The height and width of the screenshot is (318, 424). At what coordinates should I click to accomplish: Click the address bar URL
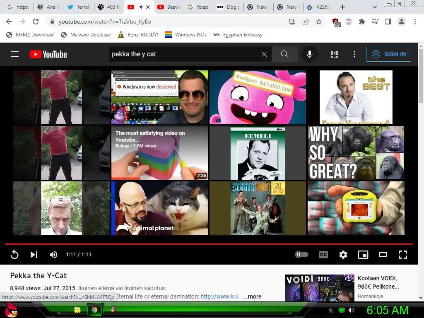pyautogui.click(x=105, y=22)
